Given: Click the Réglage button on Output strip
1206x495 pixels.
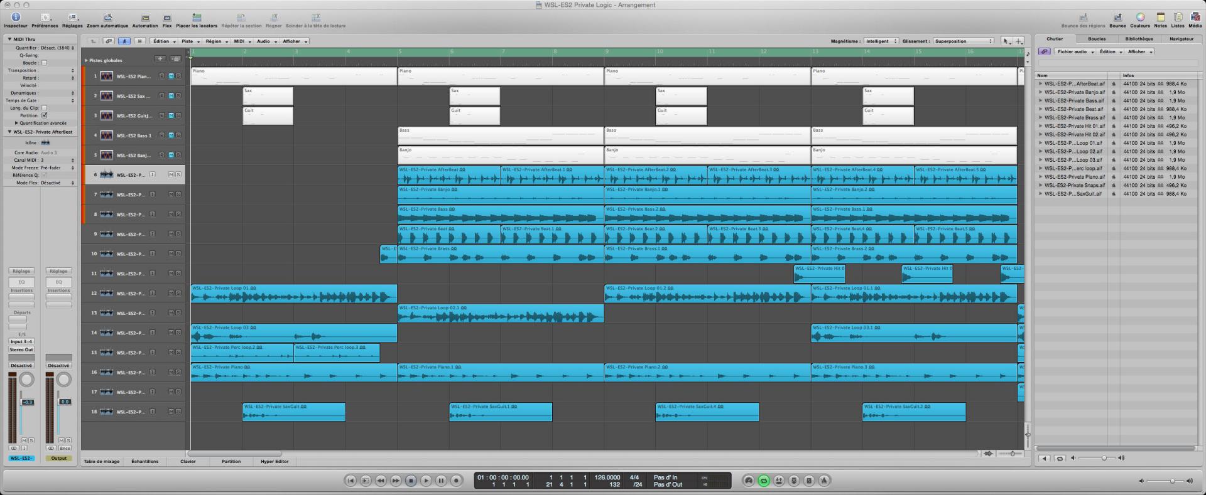Looking at the screenshot, I should tap(58, 271).
